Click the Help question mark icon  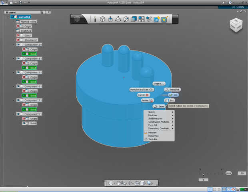(x=230, y=2)
